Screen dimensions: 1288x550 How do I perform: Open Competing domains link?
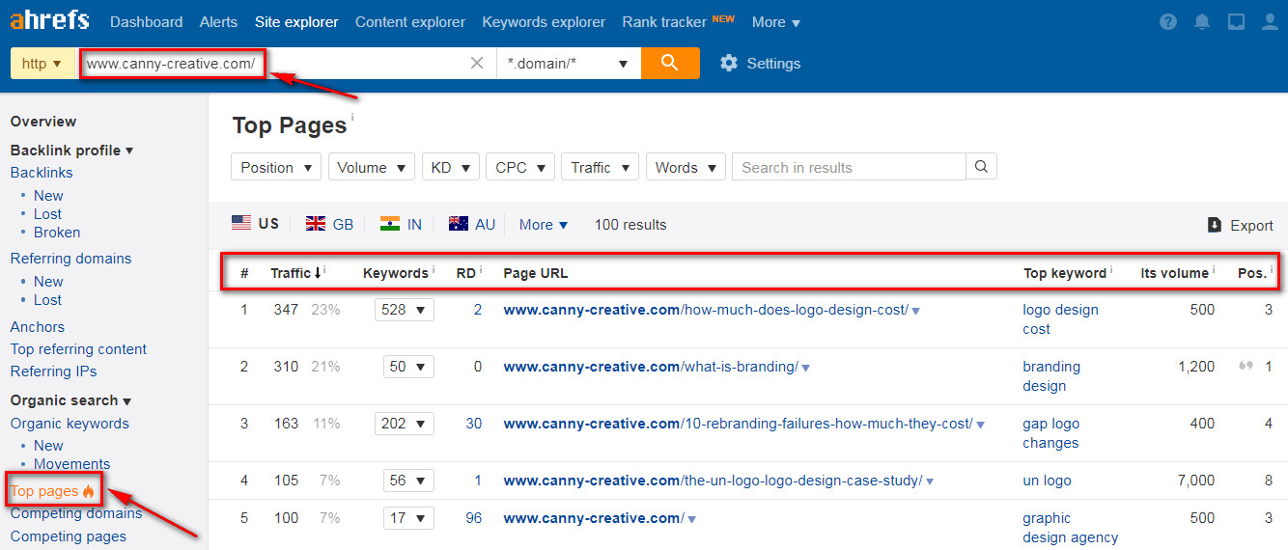pyautogui.click(x=76, y=513)
